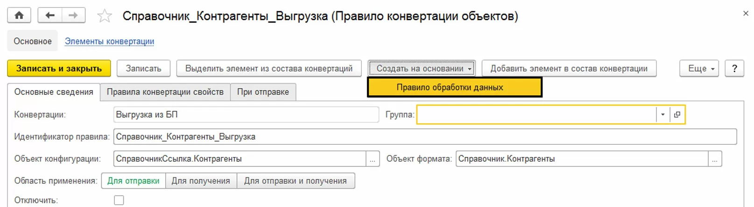Open the Элементы конвертации link

(109, 41)
